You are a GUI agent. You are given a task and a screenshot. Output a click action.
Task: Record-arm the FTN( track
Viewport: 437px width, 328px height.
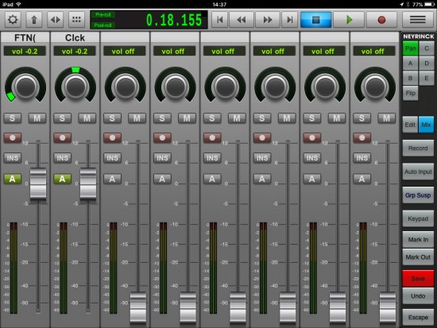pos(12,137)
